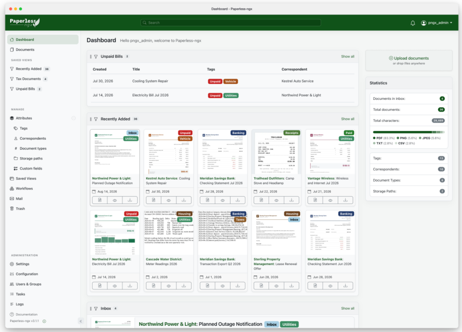Collapse the sidebar with the chevron button
The height and width of the screenshot is (332, 462).
click(81, 321)
